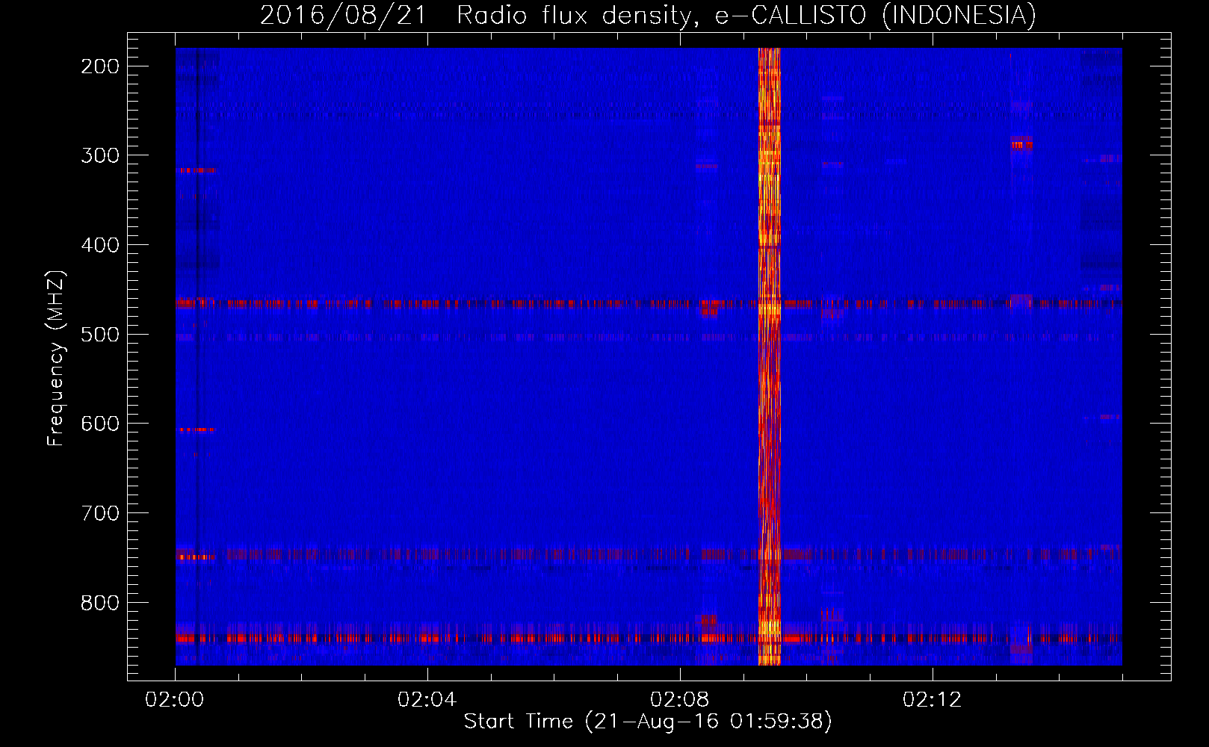This screenshot has height=747, width=1209.
Task: Click the small red patch near 290 MHz at 02:13
Action: pyautogui.click(x=1021, y=143)
